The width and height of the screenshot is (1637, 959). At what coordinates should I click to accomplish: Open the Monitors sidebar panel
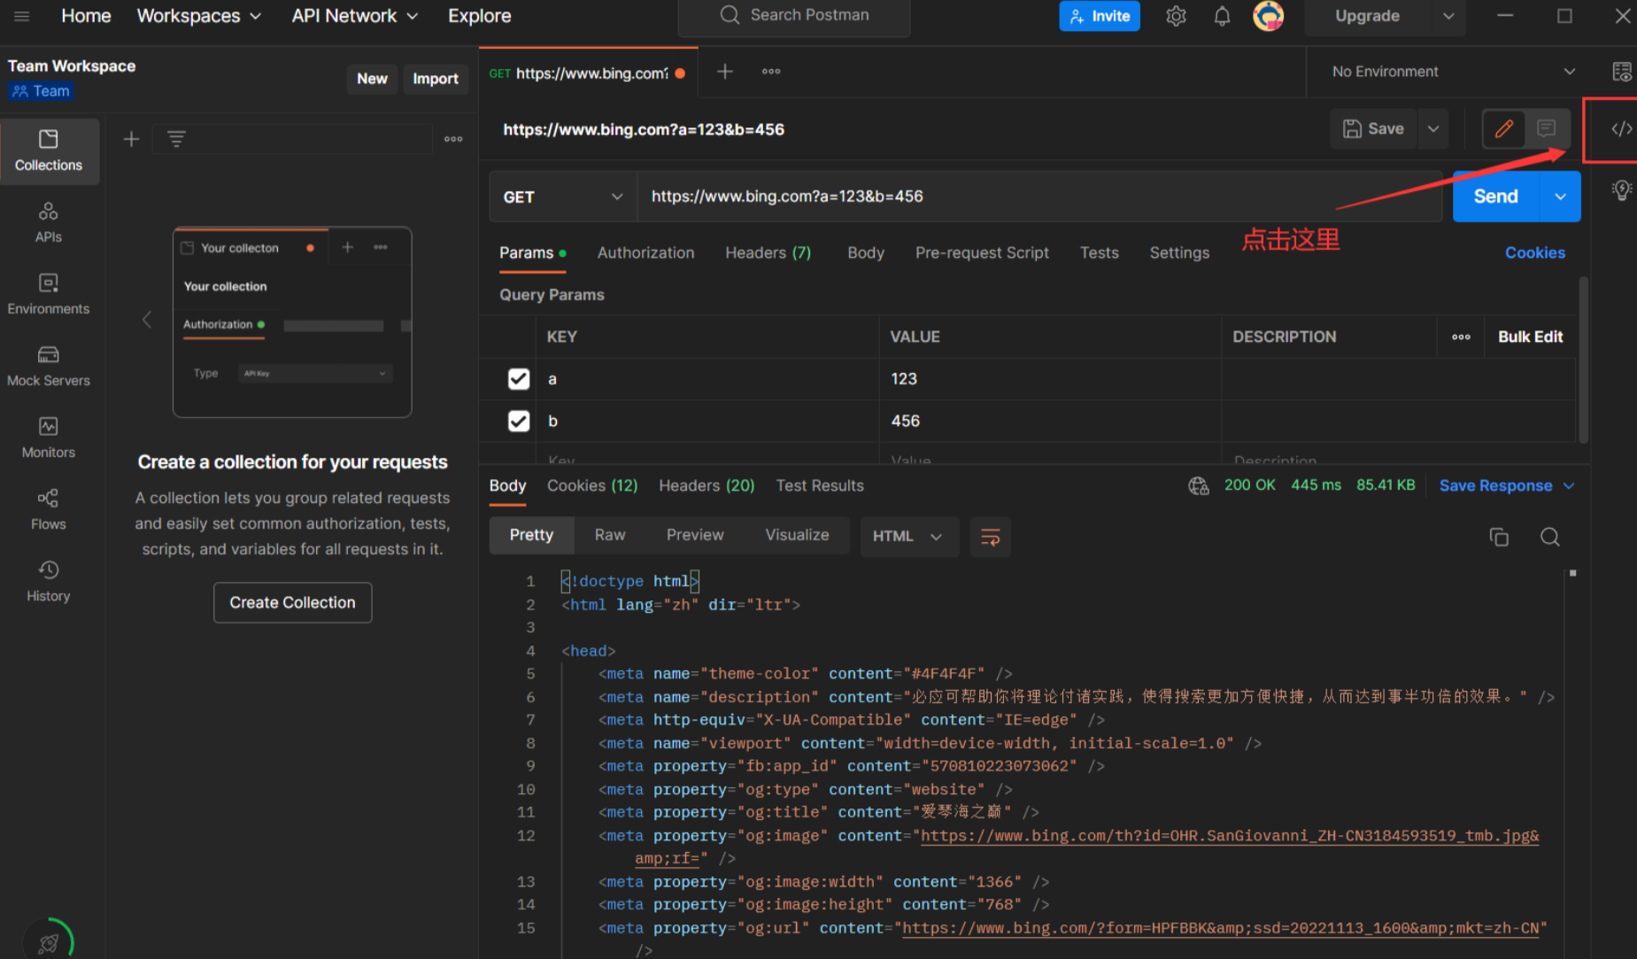click(49, 438)
